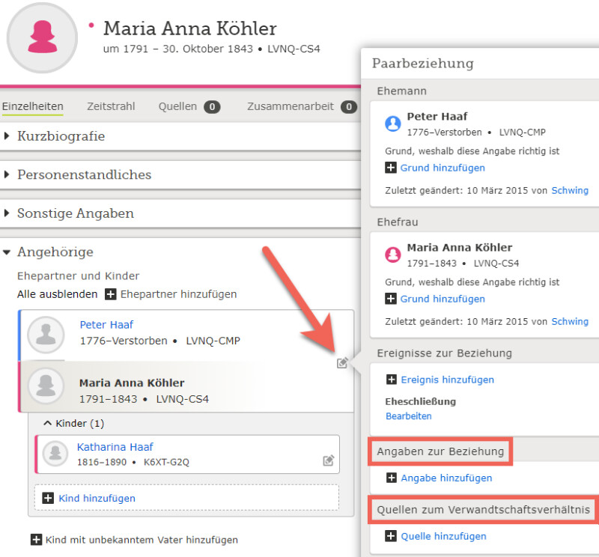
Task: Click the Quellen count badge 0
Action: [212, 107]
